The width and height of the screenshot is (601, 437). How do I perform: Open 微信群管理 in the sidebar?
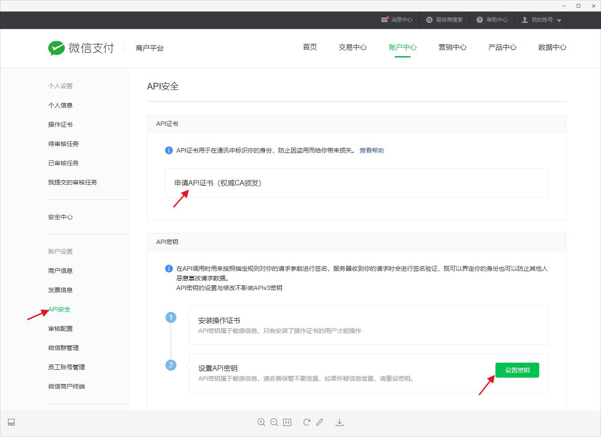(x=64, y=348)
